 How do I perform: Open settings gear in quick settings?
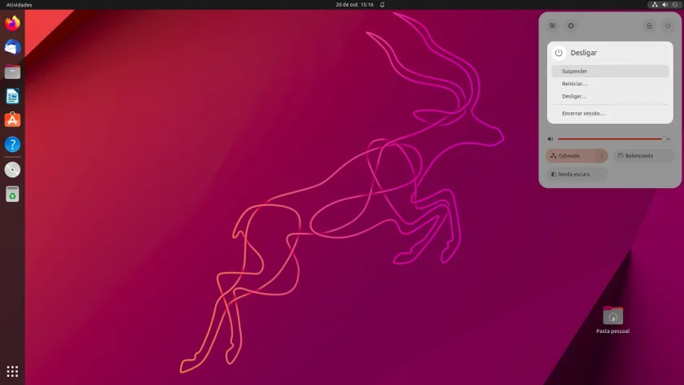pos(571,26)
